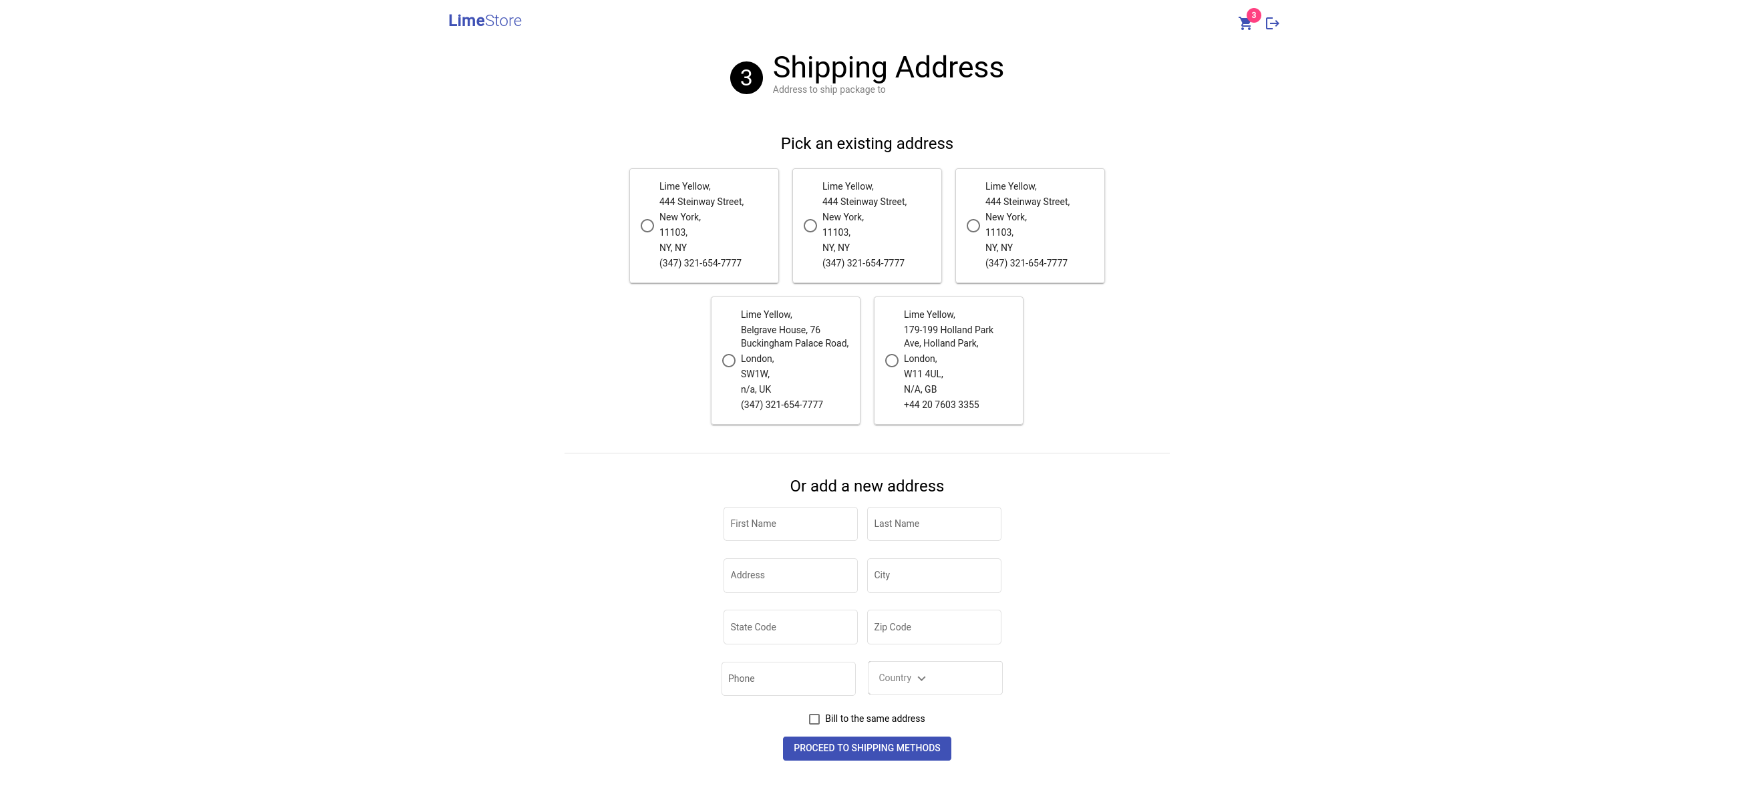Choose the Belgrave House London address
The width and height of the screenshot is (1737, 788).
728,360
